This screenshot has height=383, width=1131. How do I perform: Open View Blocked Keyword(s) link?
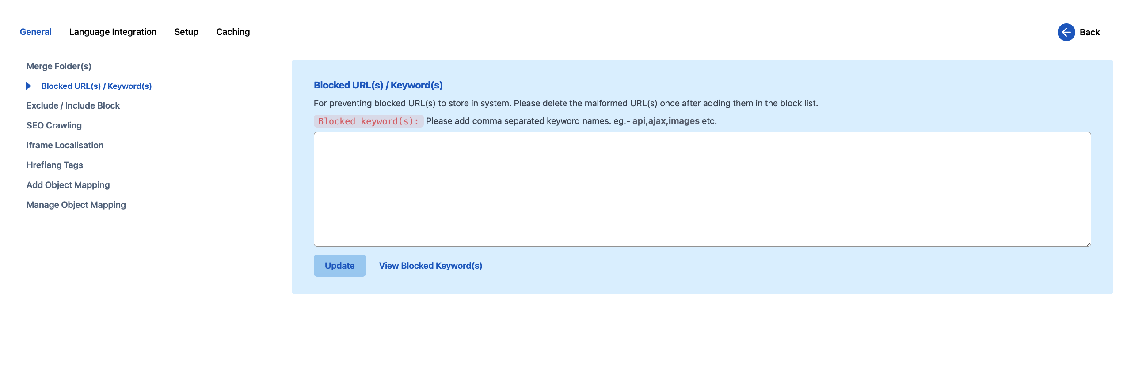coord(430,266)
